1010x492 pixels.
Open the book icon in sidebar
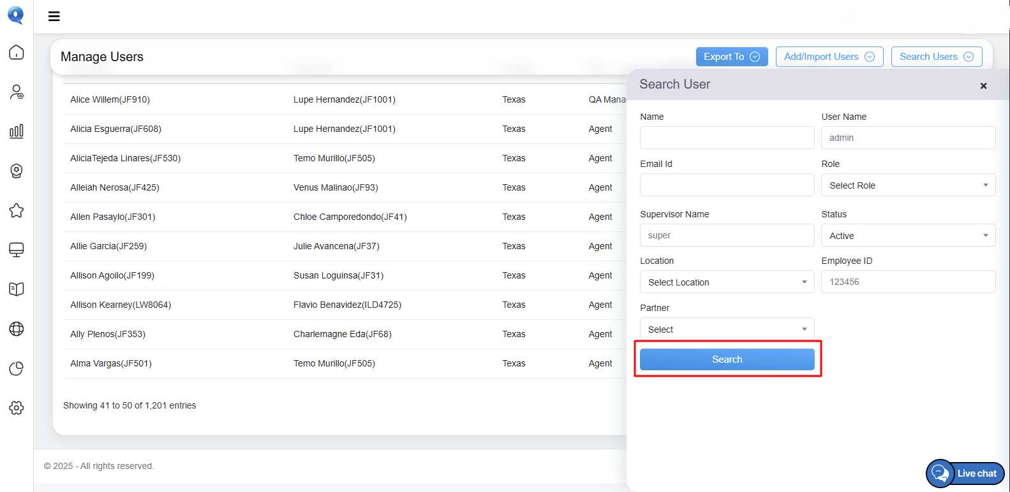17,289
